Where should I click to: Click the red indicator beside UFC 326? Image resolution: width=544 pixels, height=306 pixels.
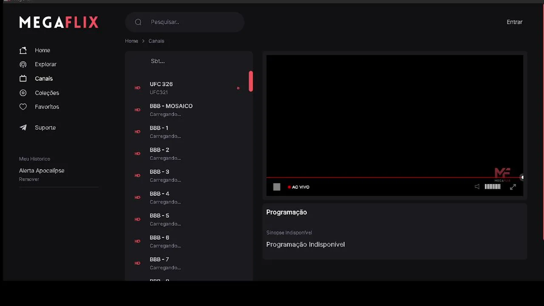coord(238,88)
